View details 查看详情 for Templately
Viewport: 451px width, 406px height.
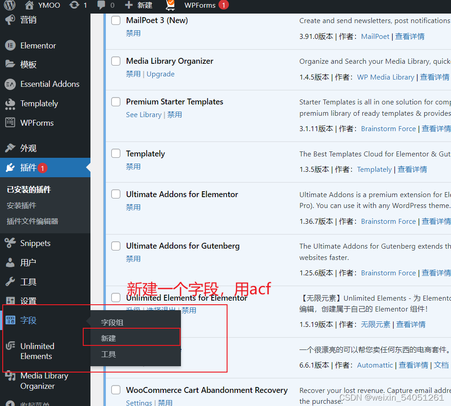pyautogui.click(x=412, y=170)
